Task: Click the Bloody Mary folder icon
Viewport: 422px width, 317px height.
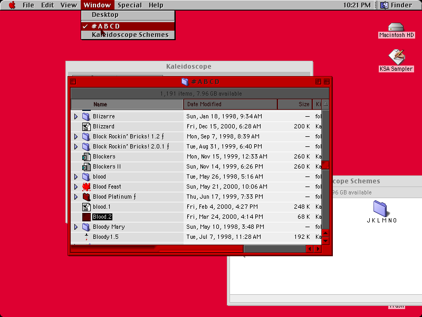Action: point(86,227)
